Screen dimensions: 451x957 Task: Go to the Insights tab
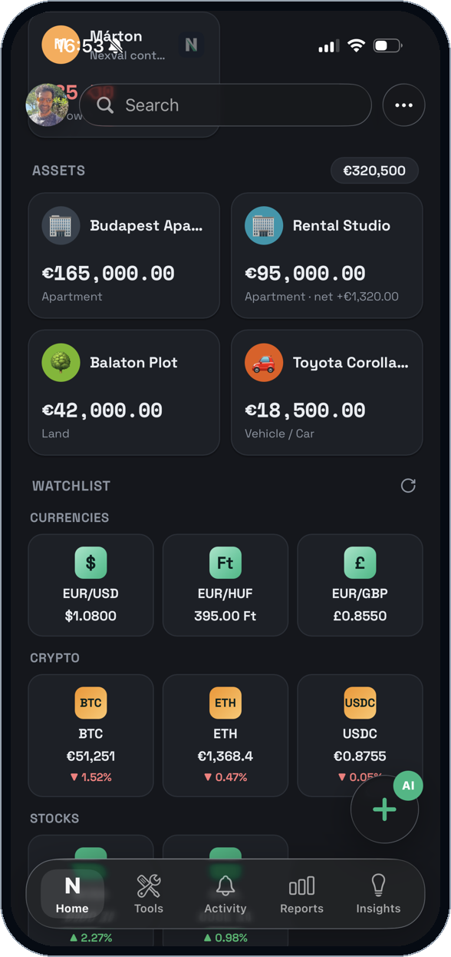coord(378,894)
